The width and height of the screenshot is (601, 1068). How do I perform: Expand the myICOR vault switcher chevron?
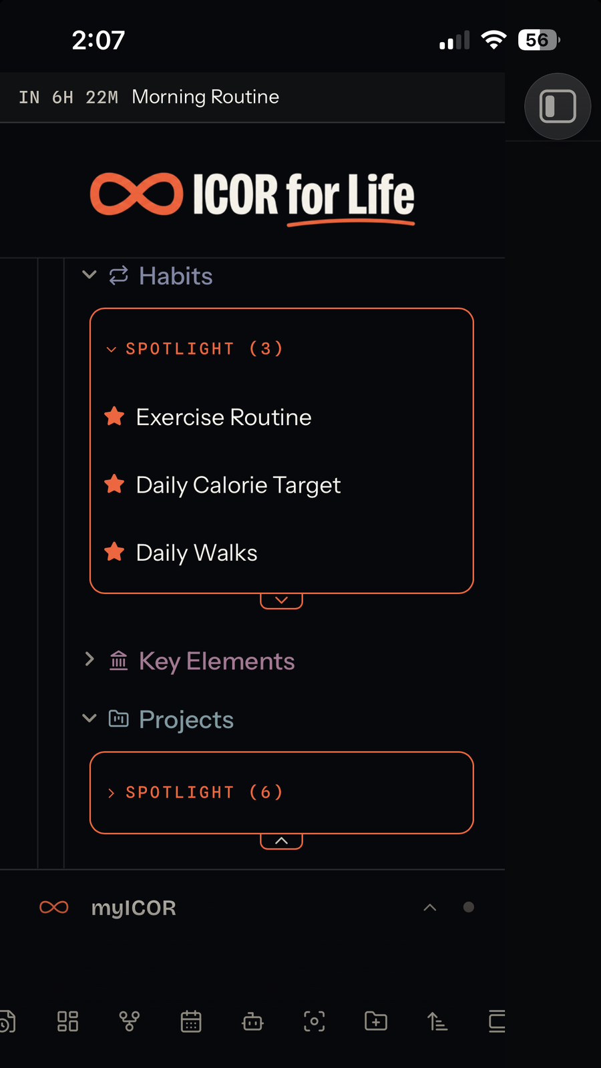[430, 907]
